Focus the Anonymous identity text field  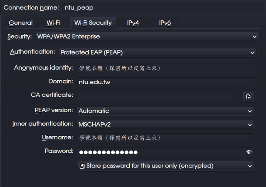(x=165, y=68)
